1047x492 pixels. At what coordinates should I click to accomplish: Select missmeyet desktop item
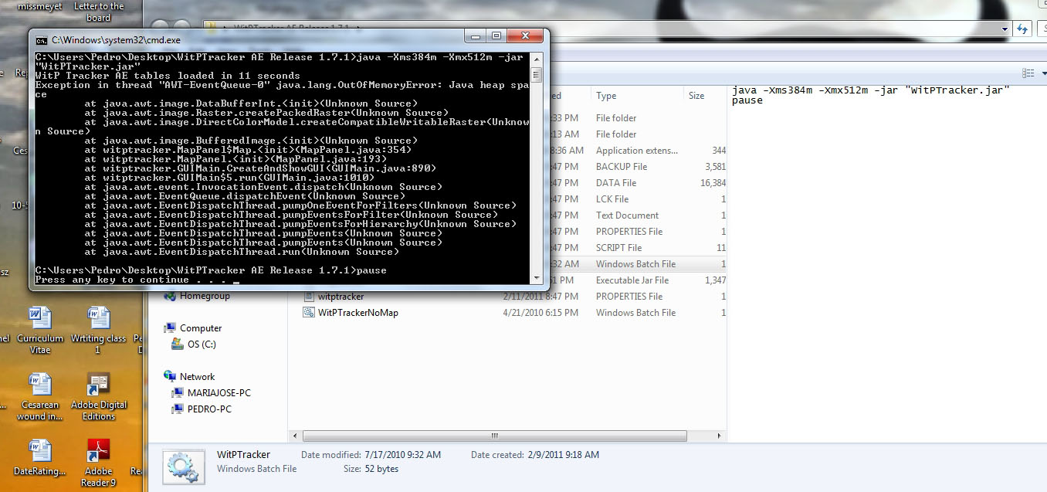click(x=40, y=6)
